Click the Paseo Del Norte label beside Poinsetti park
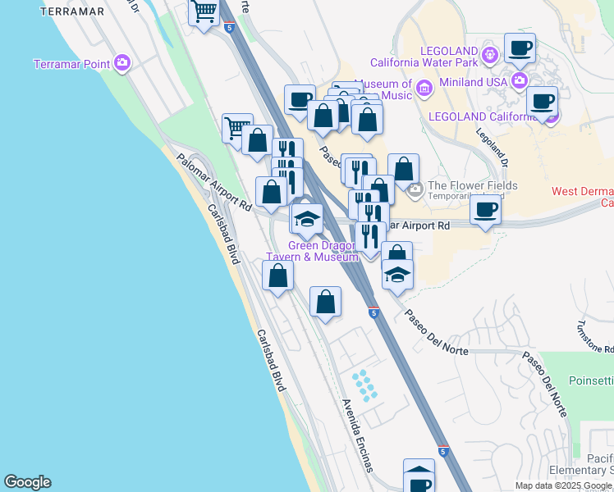This screenshot has height=492, width=614. 545,384
